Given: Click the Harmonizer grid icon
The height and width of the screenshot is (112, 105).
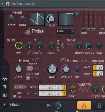Looking at the screenshot, I should coord(62,60).
